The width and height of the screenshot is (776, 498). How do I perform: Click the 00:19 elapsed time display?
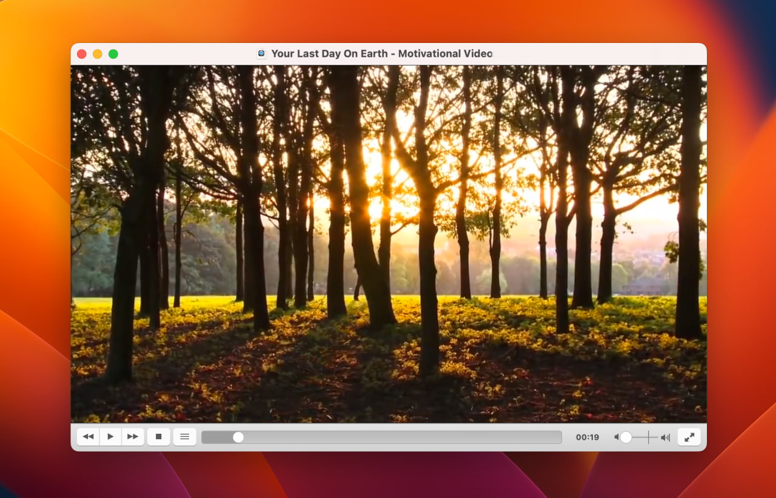pos(587,436)
